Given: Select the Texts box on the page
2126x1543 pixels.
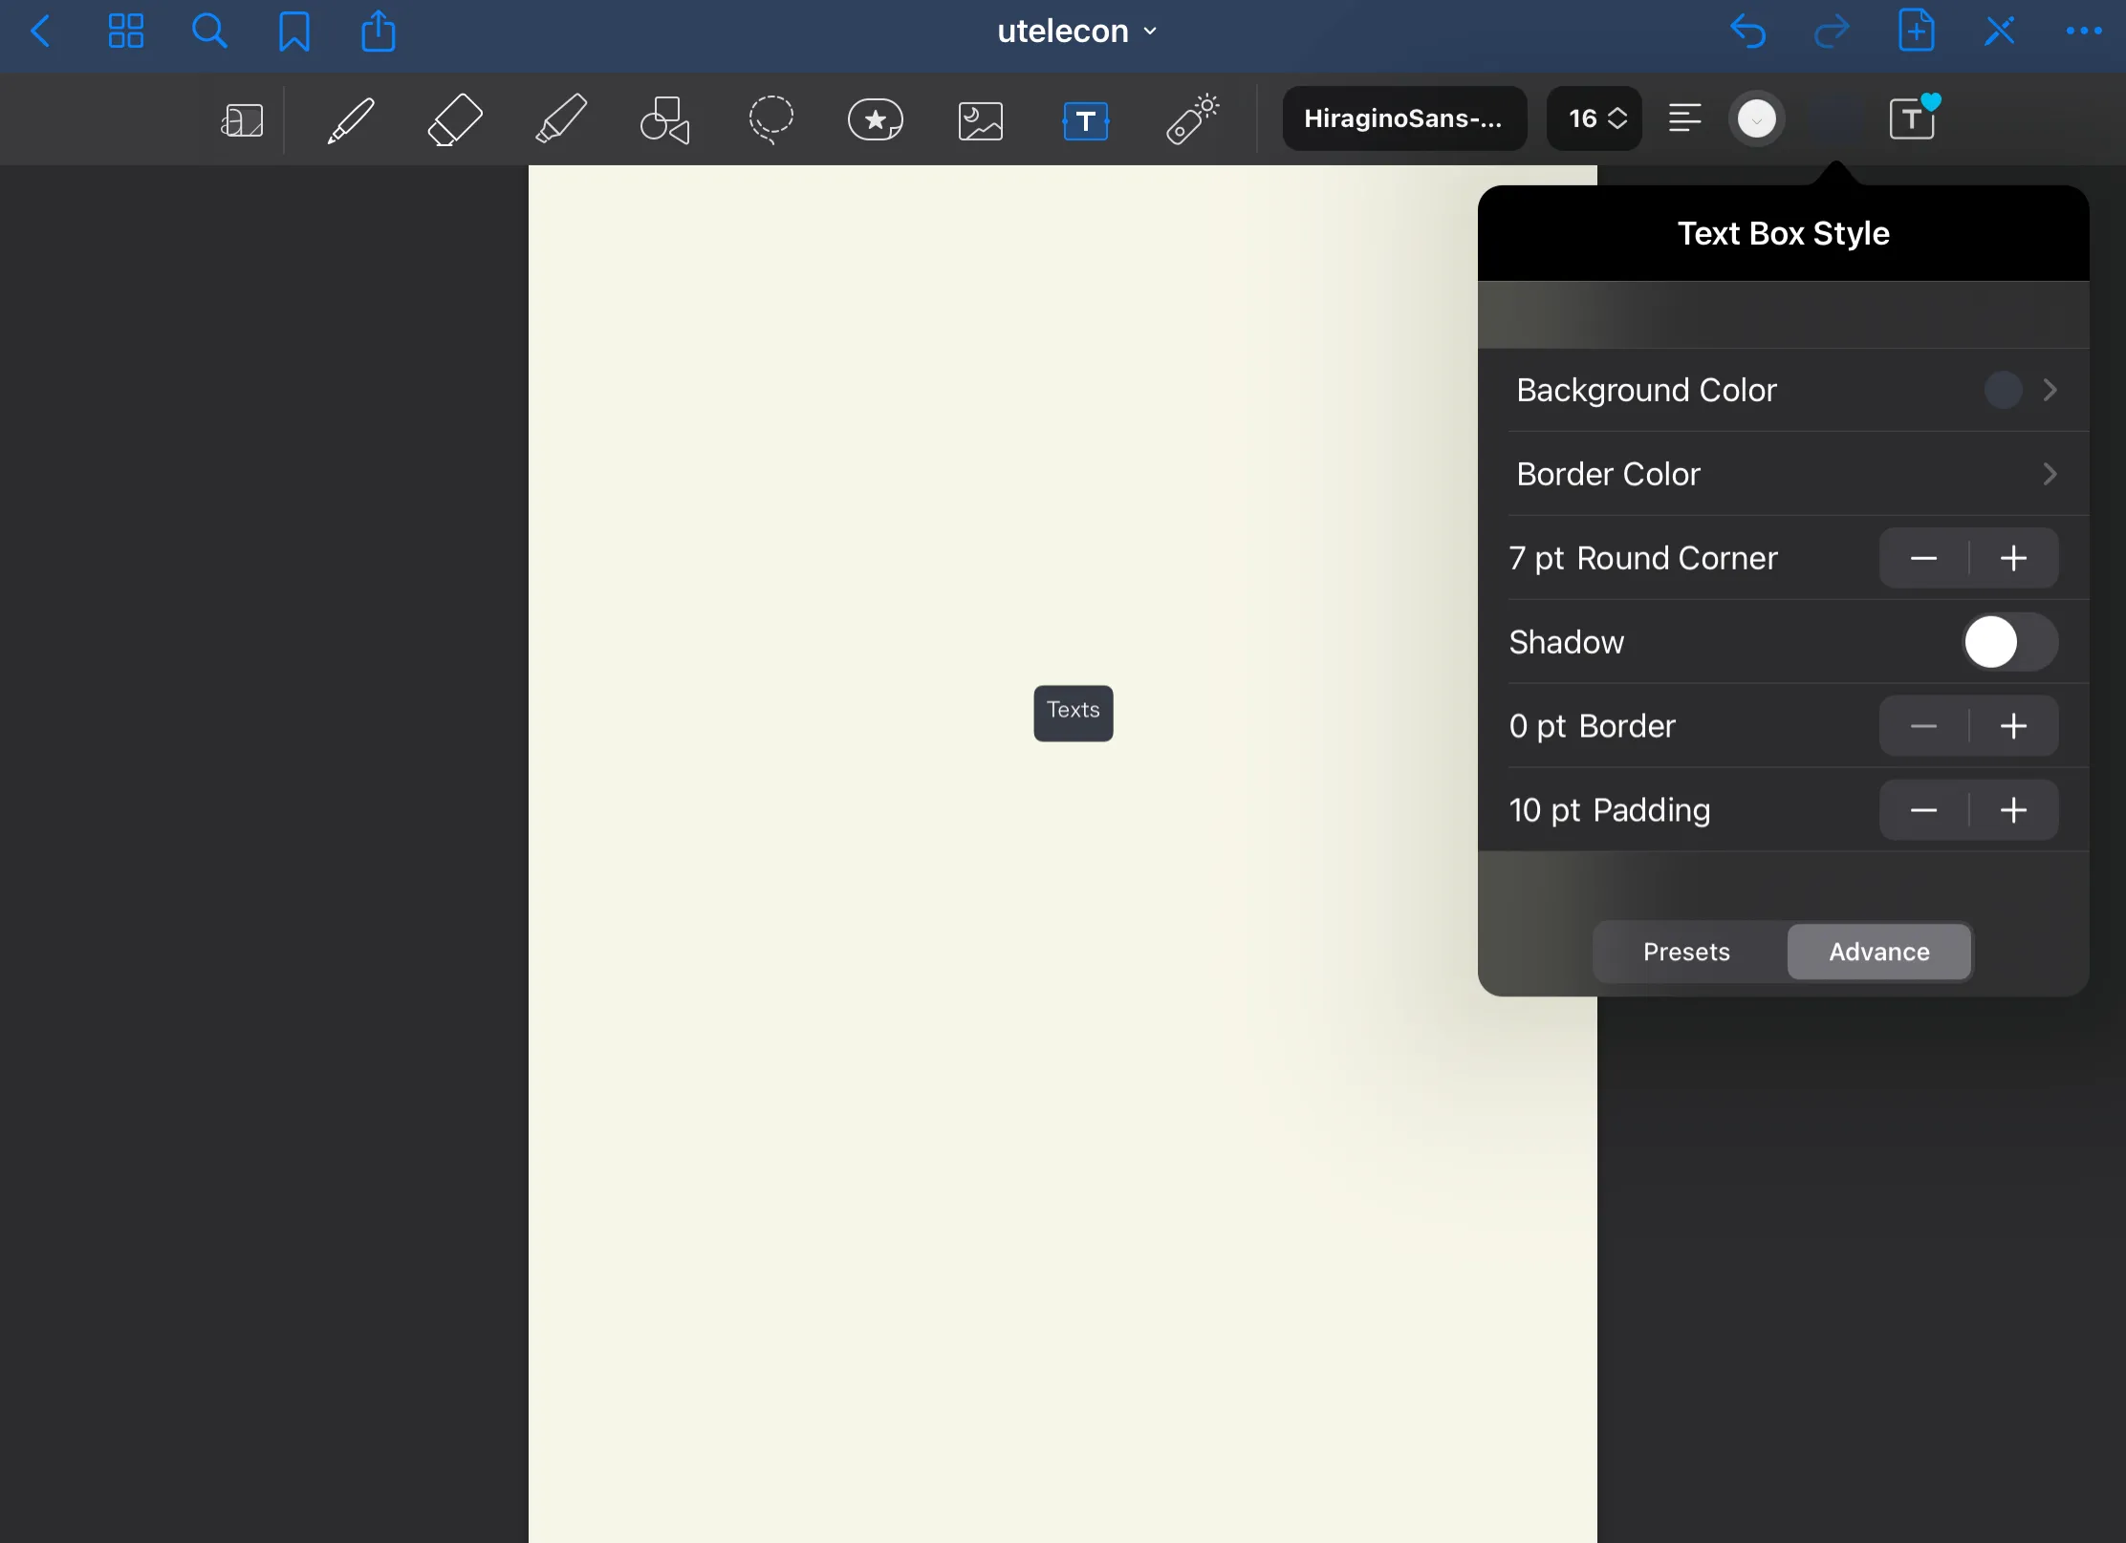Looking at the screenshot, I should 1073,713.
